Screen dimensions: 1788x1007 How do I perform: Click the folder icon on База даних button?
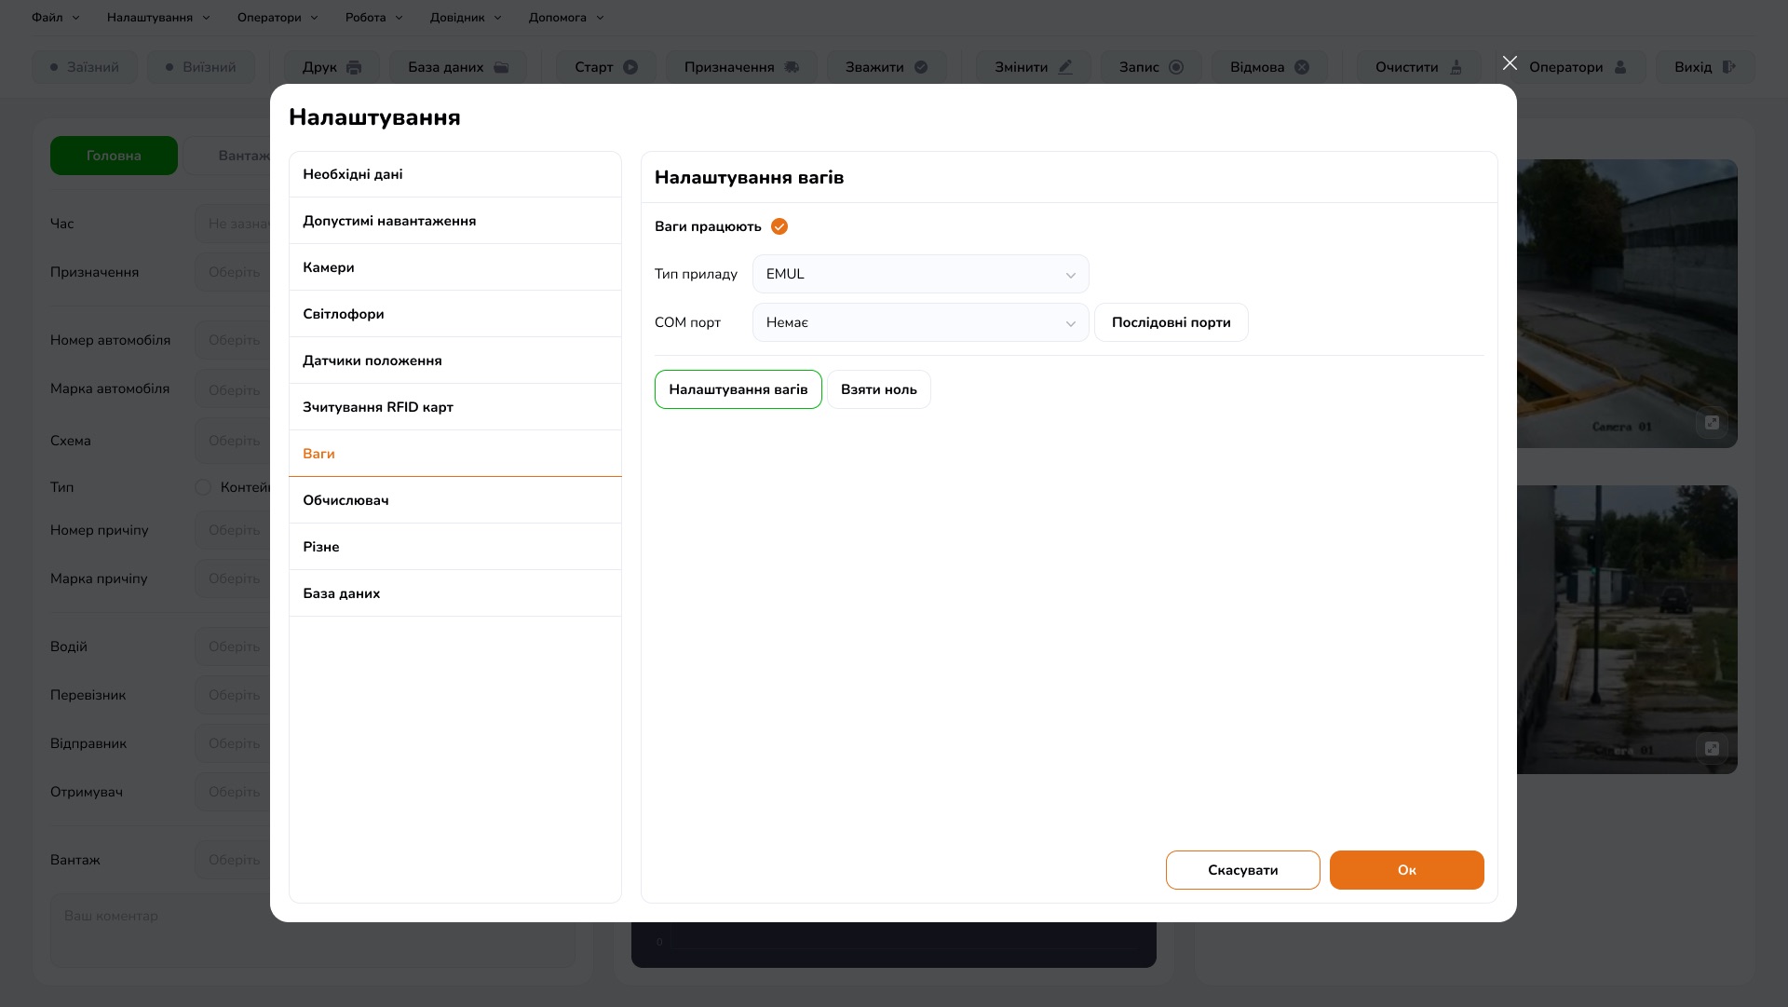click(x=501, y=67)
